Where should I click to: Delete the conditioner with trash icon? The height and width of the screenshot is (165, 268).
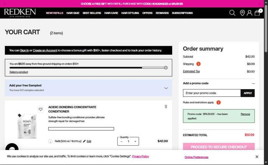pos(166,106)
